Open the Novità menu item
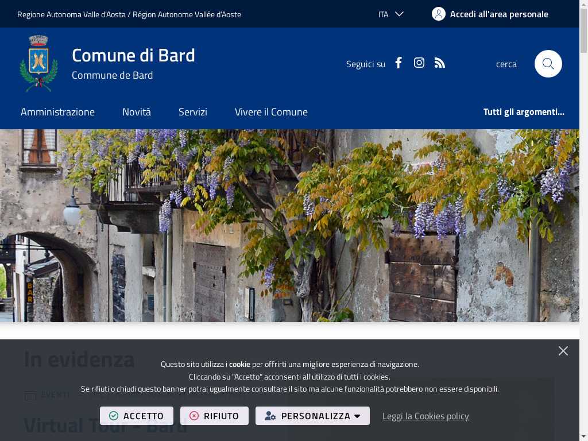 point(137,112)
